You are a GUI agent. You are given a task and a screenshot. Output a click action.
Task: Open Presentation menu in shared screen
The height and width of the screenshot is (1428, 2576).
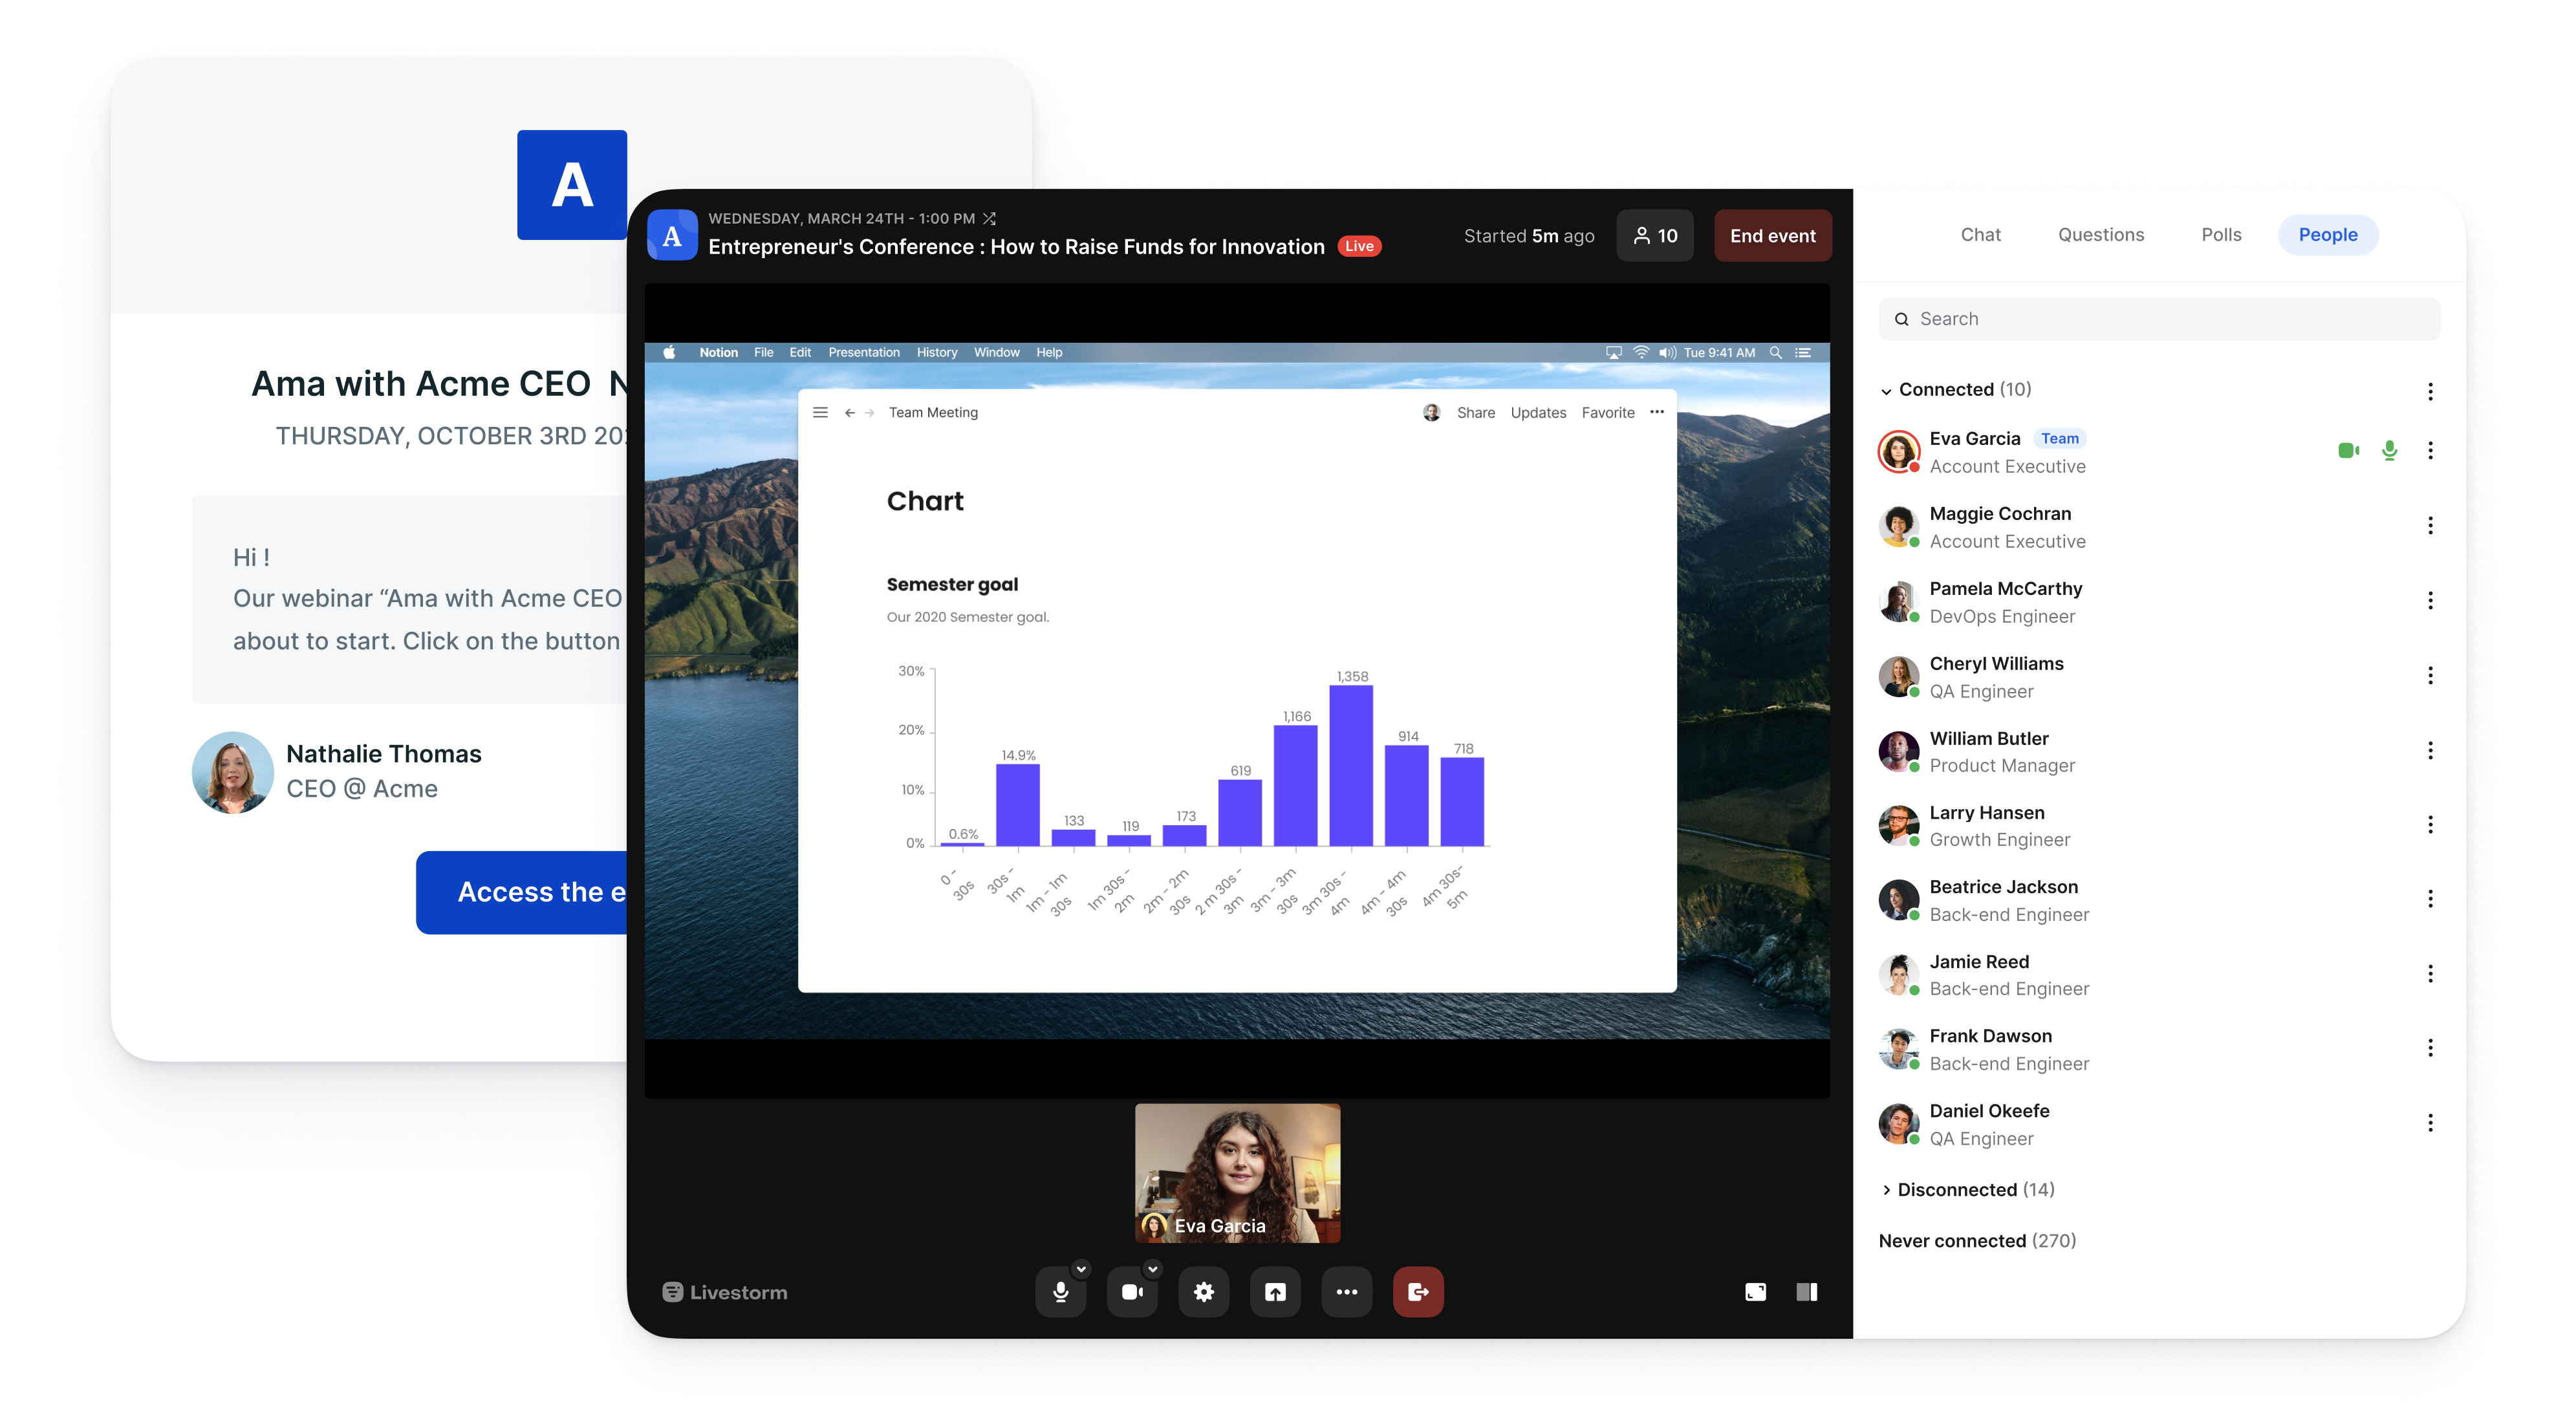(864, 352)
